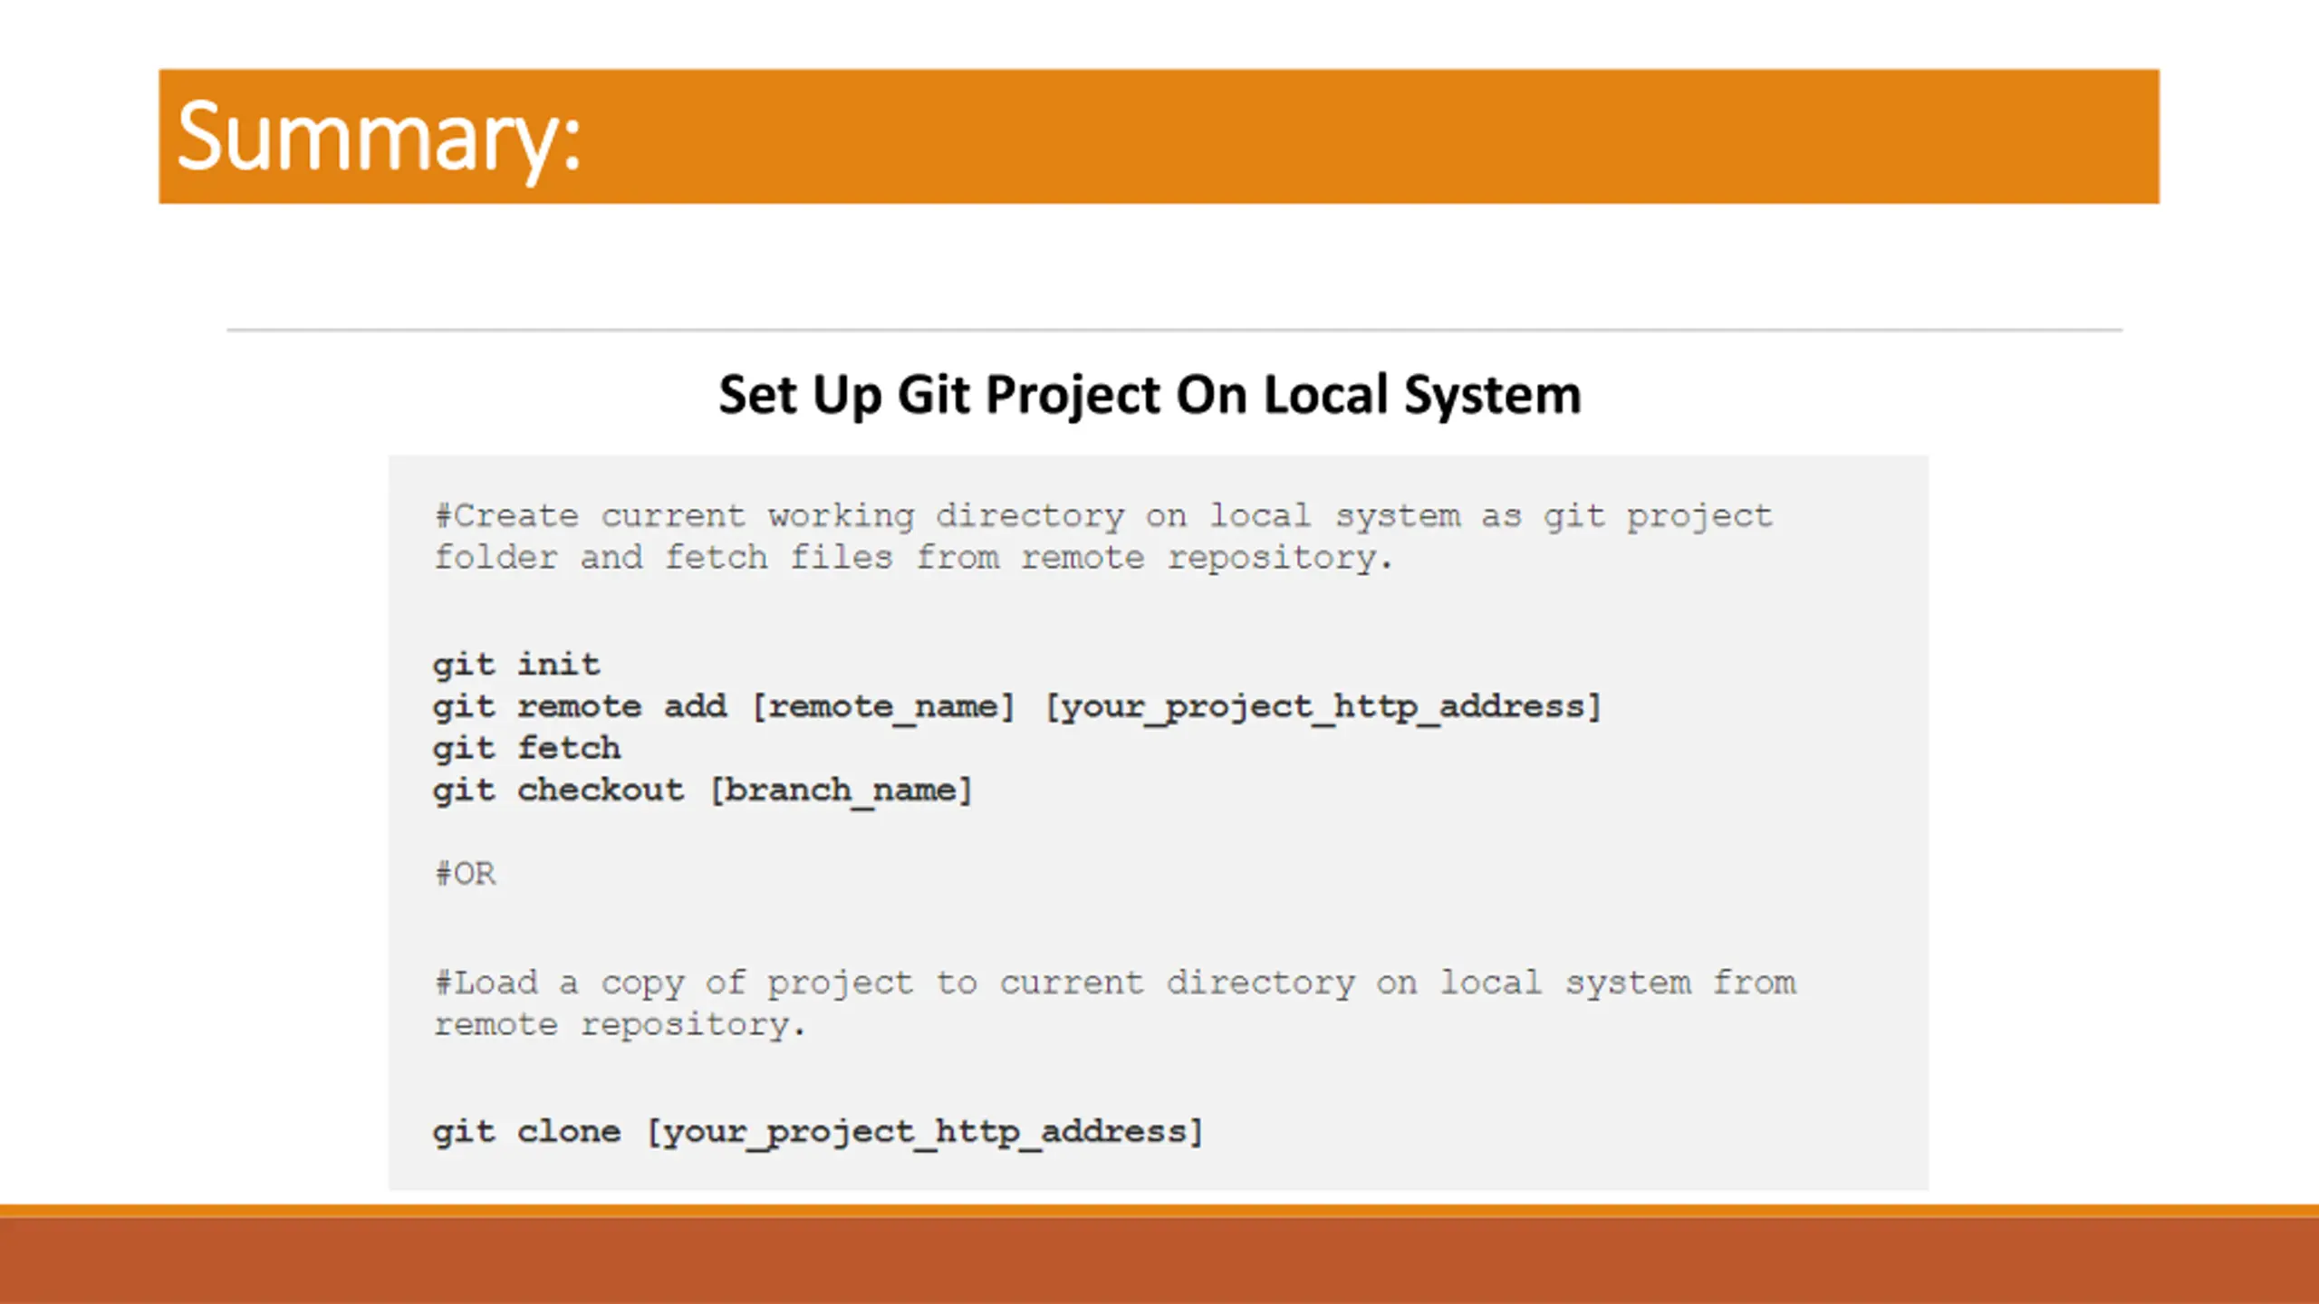Click the comment starting '#Load a copy of project'
This screenshot has width=2319, height=1304.
point(1114,983)
